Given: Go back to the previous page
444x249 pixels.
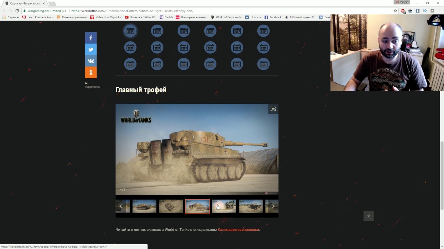Looking at the screenshot, I should [4, 11].
